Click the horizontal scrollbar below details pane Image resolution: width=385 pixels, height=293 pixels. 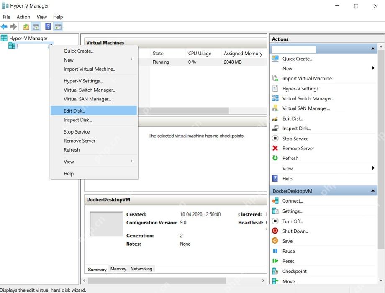[157, 280]
